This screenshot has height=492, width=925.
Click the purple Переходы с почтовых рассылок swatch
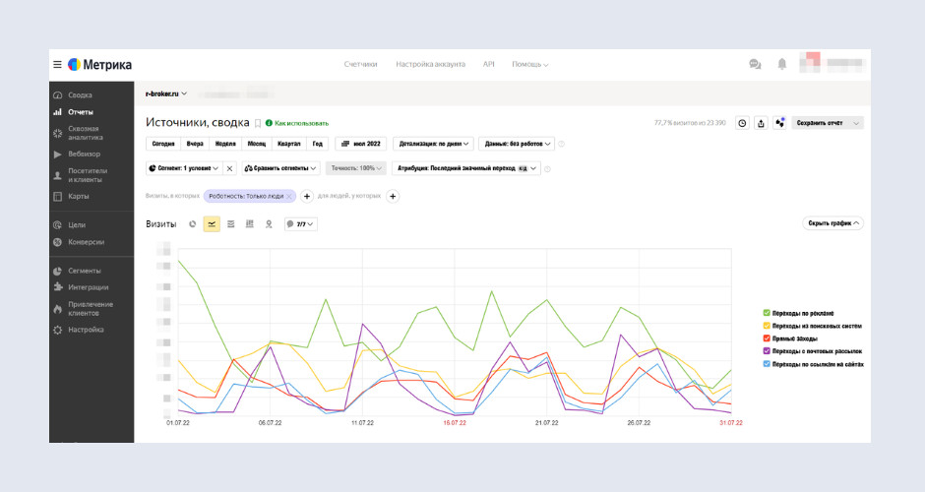coord(767,351)
